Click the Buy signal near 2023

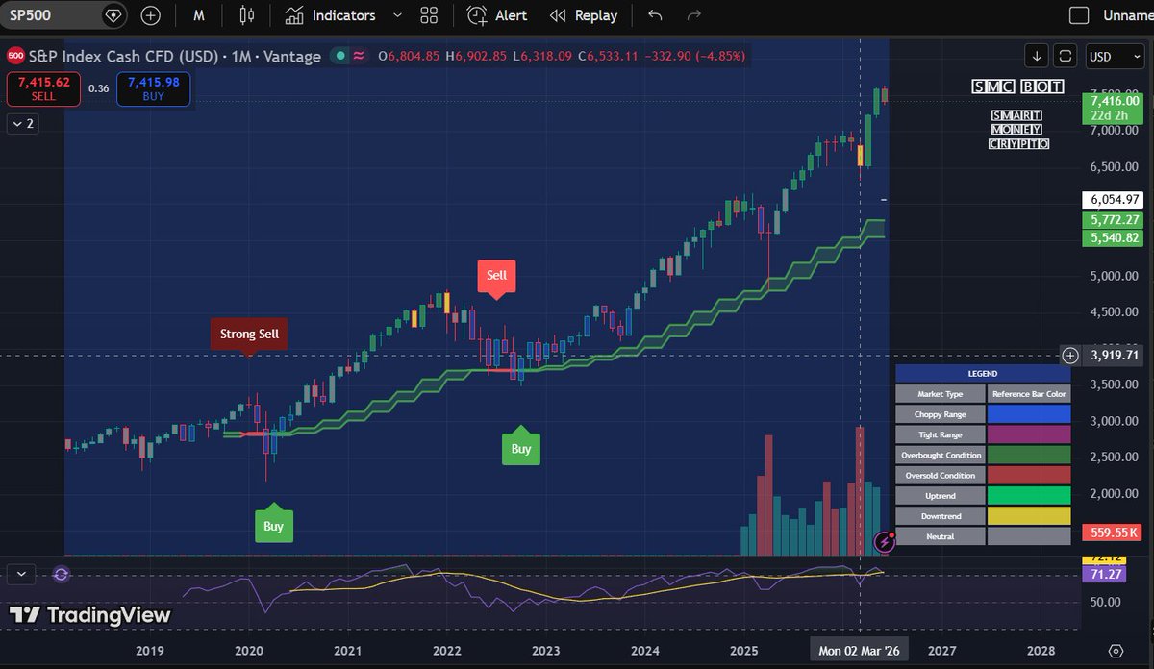[x=520, y=448]
